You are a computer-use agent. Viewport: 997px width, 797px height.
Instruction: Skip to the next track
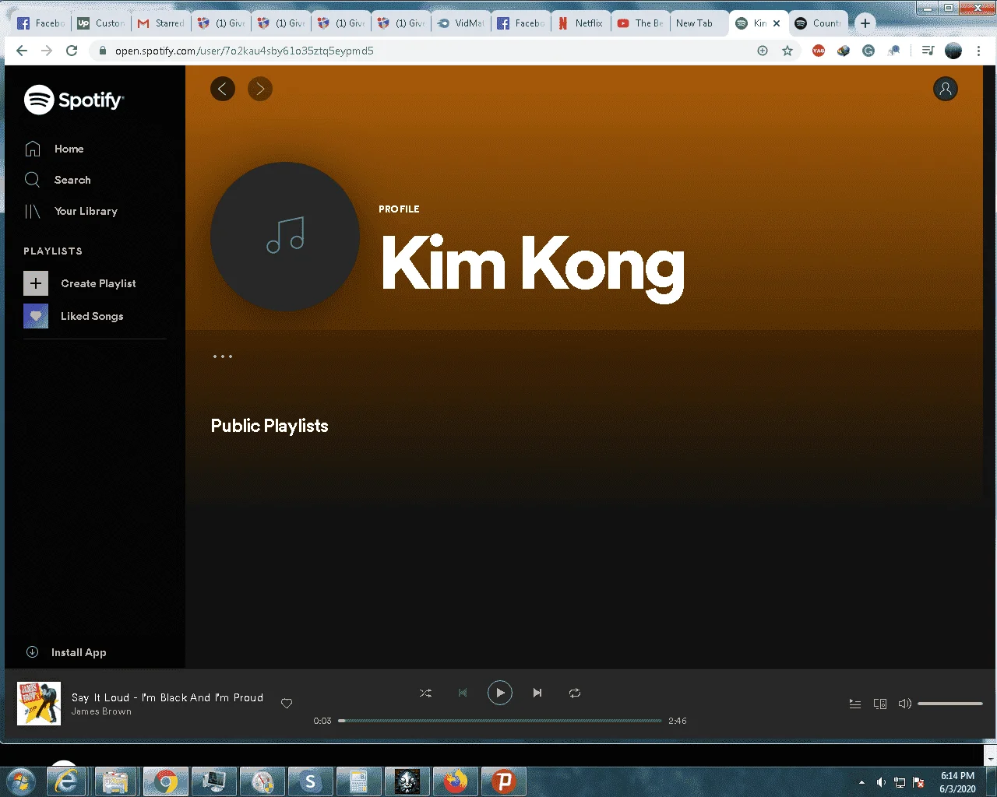(537, 693)
